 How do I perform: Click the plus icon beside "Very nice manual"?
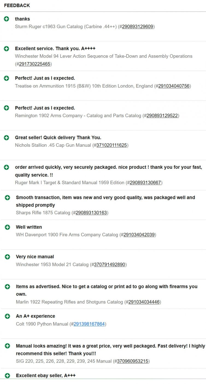click(x=7, y=257)
